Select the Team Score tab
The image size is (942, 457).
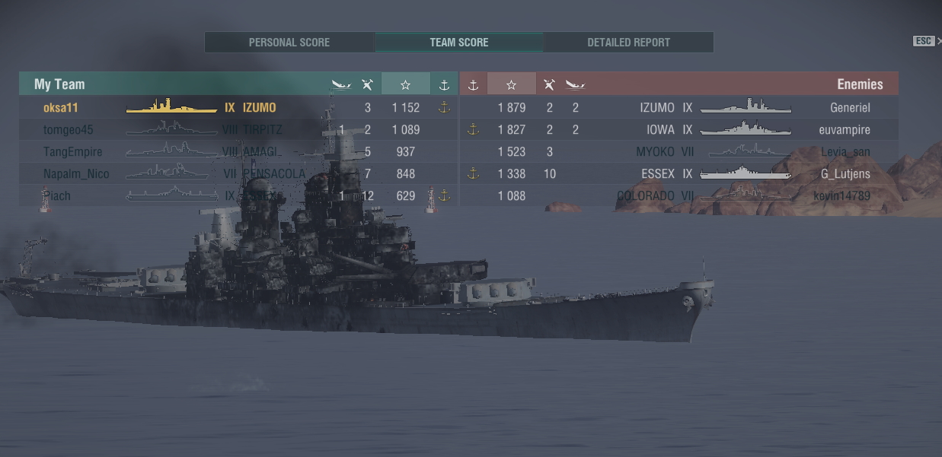pos(459,43)
